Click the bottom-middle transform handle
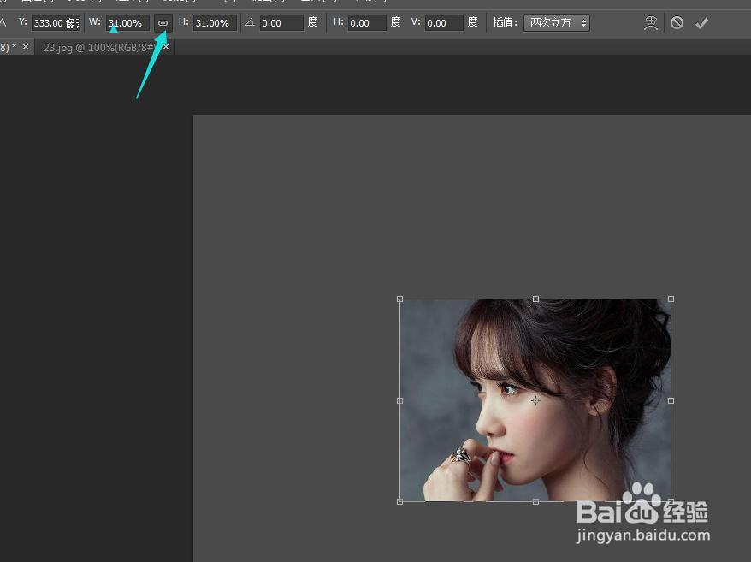Image resolution: width=751 pixels, height=562 pixels. click(x=535, y=501)
